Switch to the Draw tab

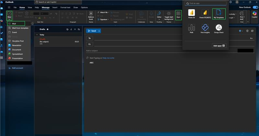tap(76, 7)
